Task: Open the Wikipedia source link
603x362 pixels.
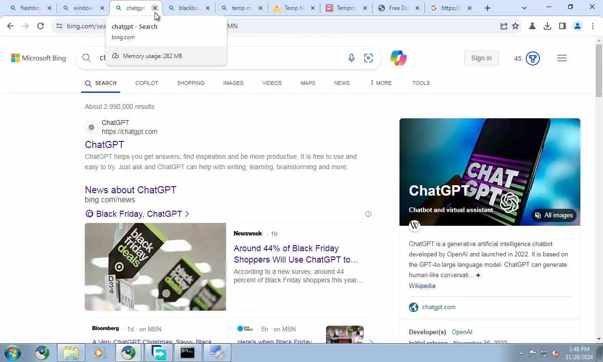Action: point(422,286)
